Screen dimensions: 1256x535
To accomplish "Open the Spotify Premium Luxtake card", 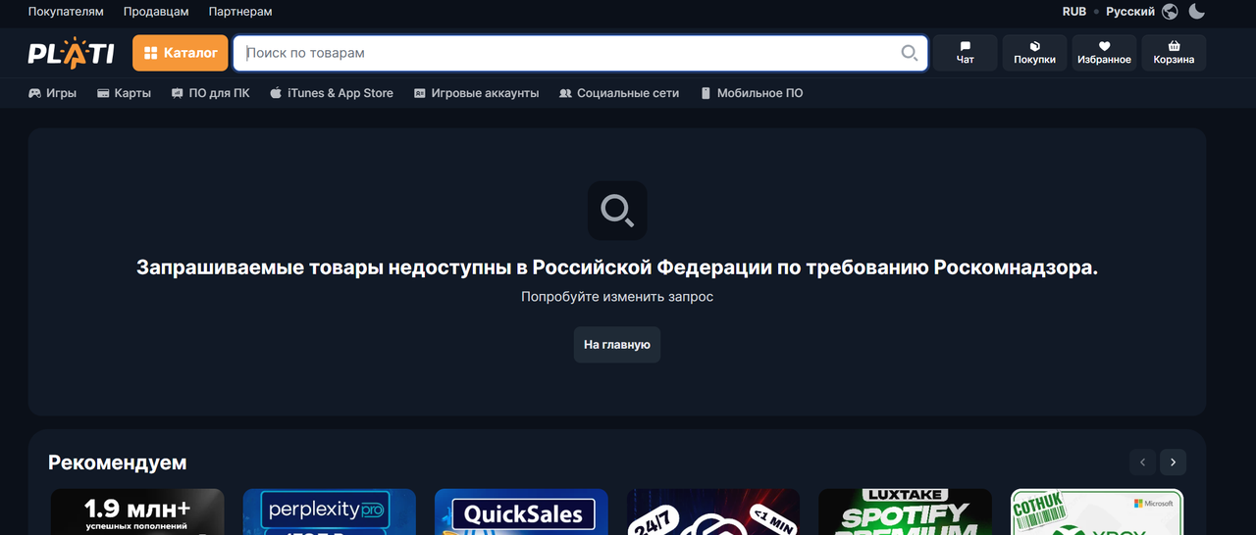I will (x=905, y=512).
